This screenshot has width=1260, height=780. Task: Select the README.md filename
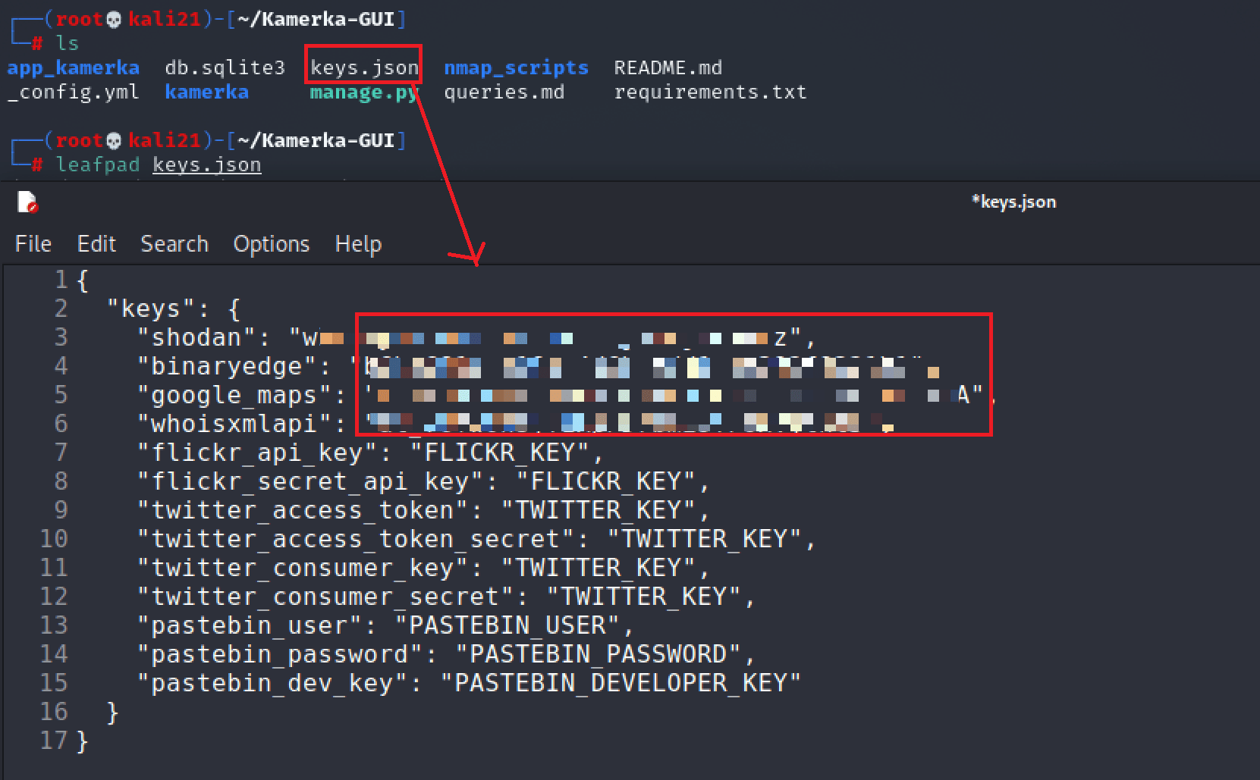(667, 67)
